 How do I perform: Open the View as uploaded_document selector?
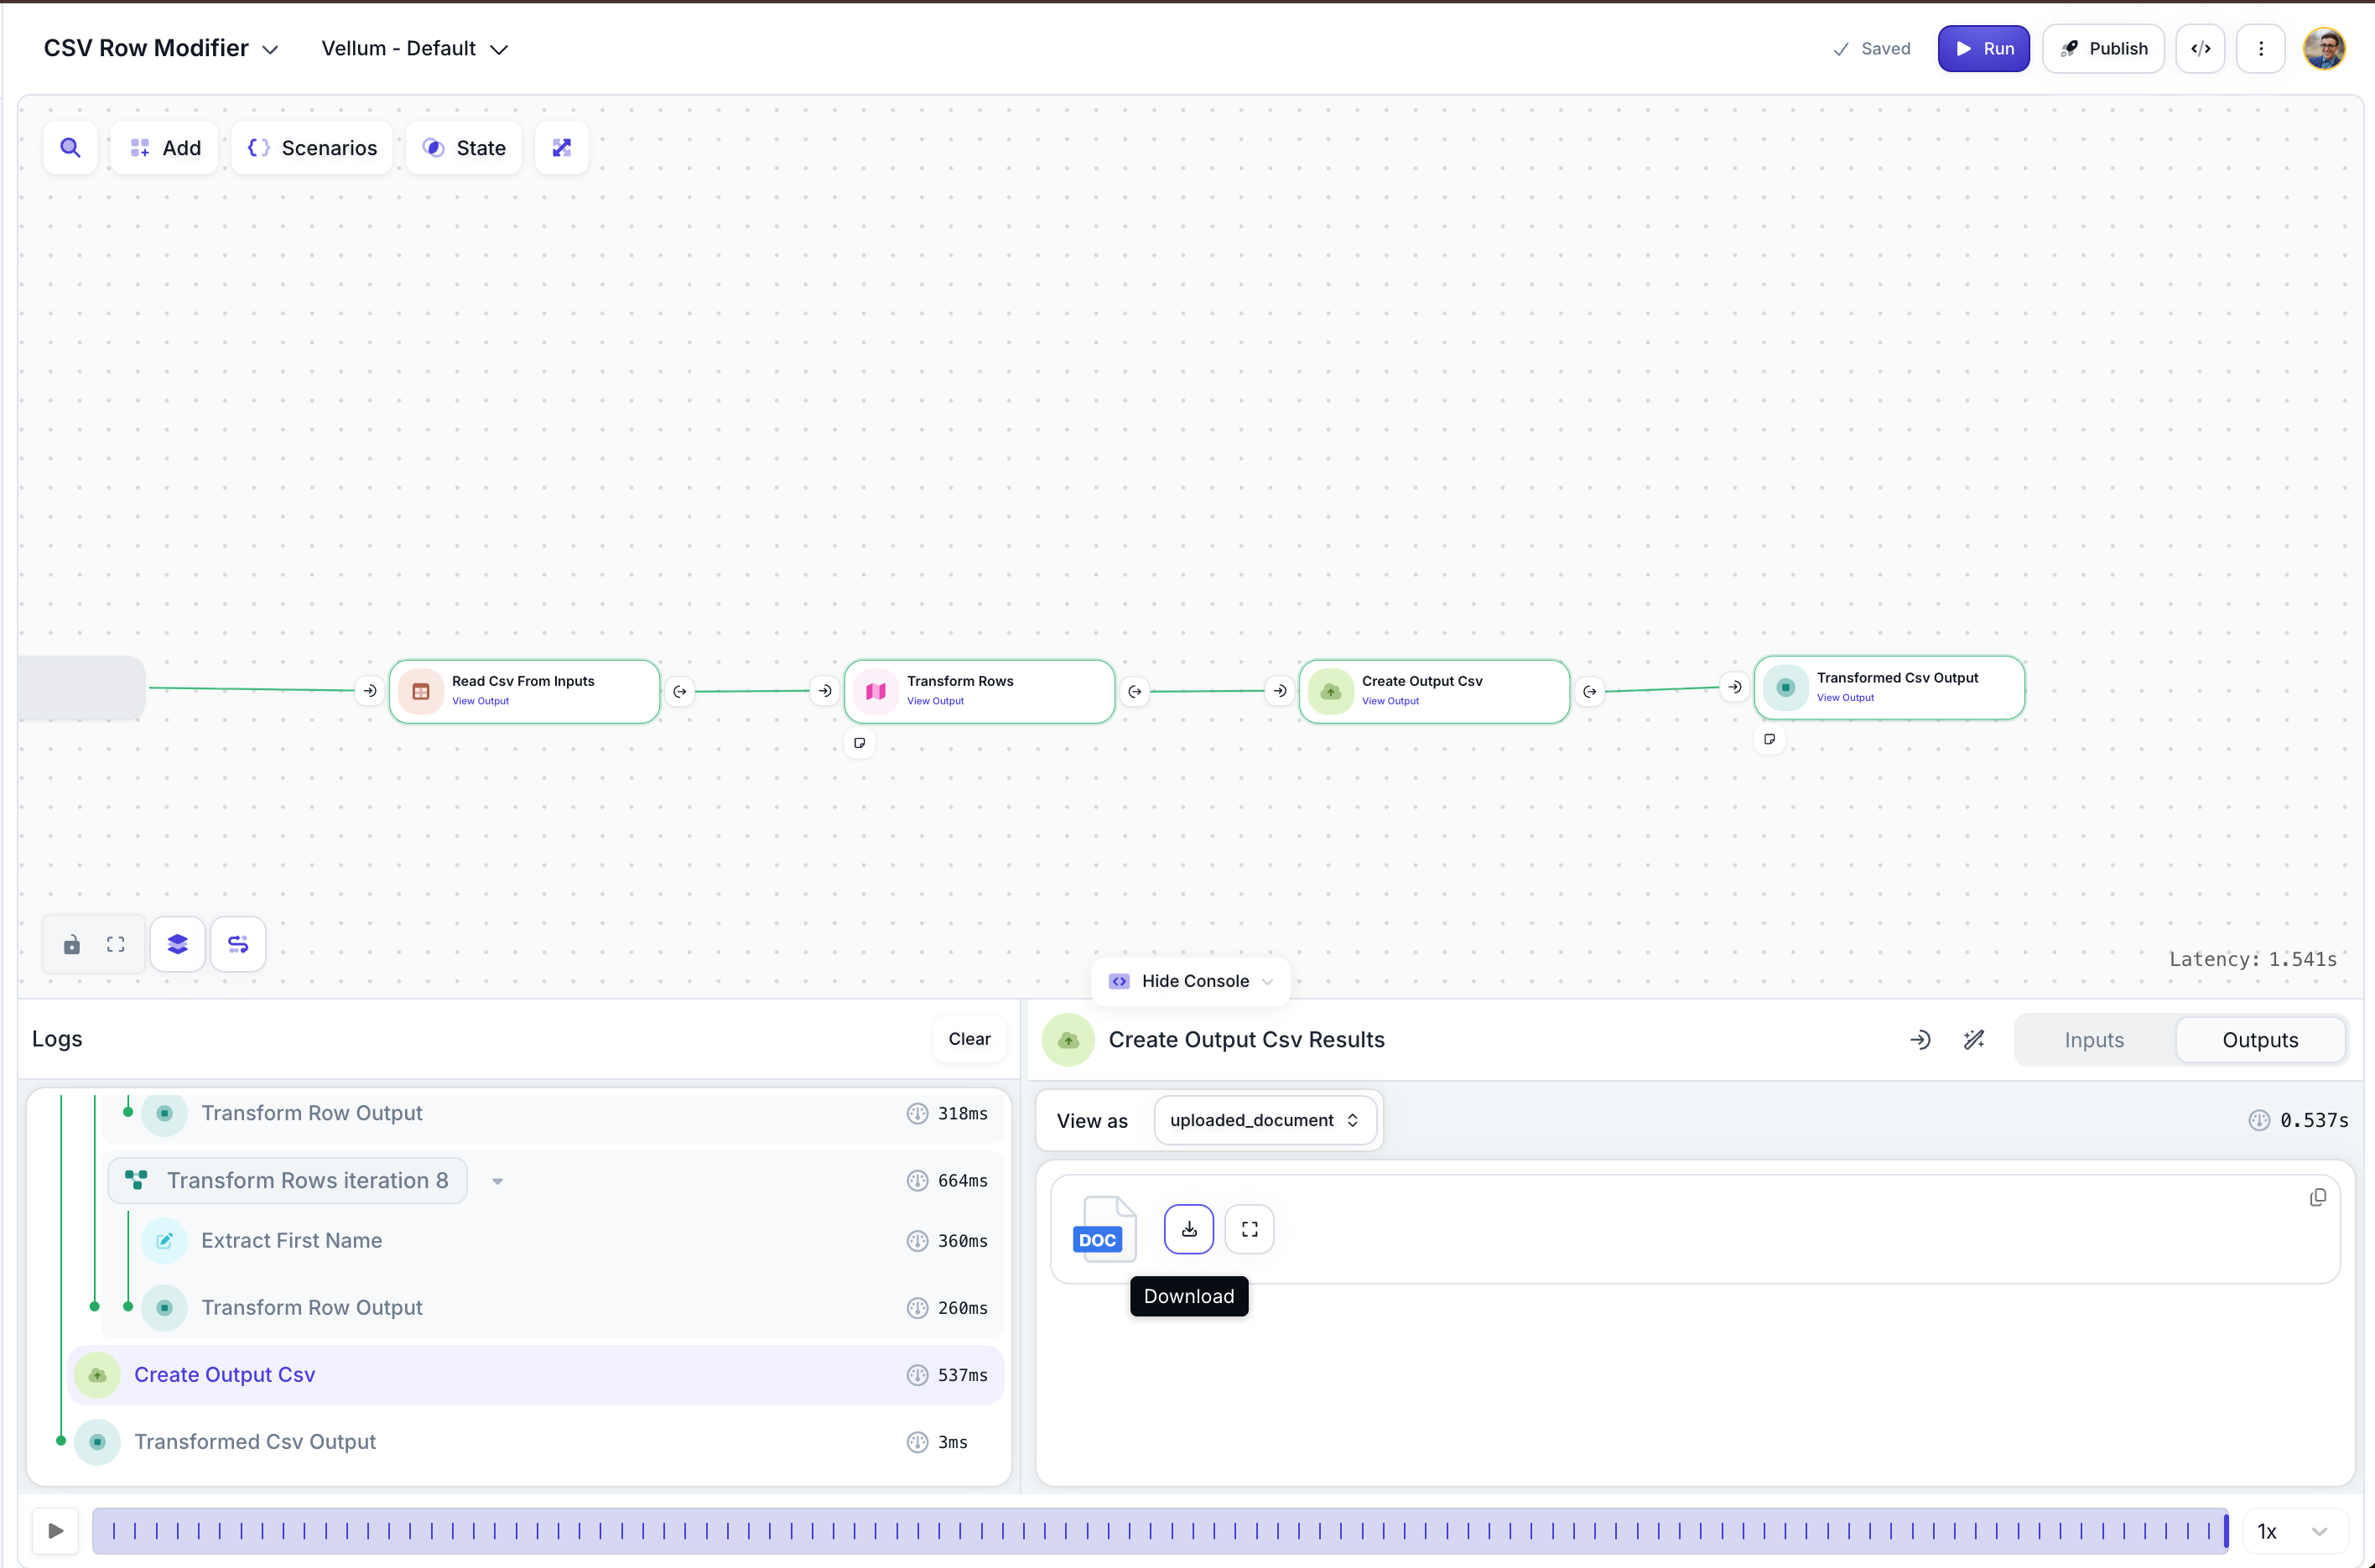click(x=1264, y=1120)
